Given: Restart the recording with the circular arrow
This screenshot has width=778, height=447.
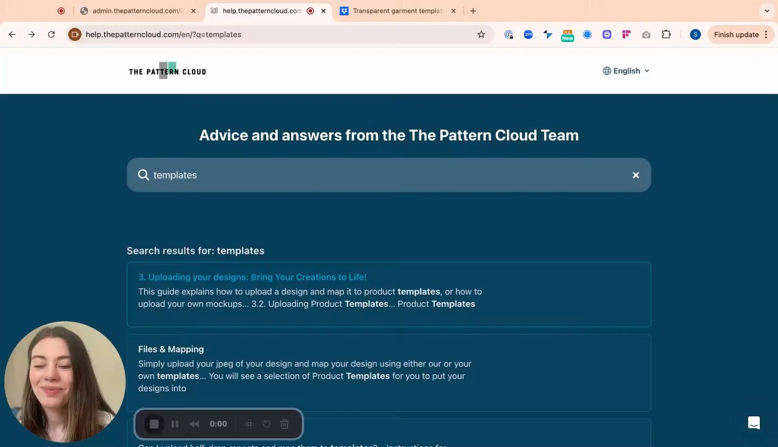Looking at the screenshot, I should pyautogui.click(x=267, y=424).
